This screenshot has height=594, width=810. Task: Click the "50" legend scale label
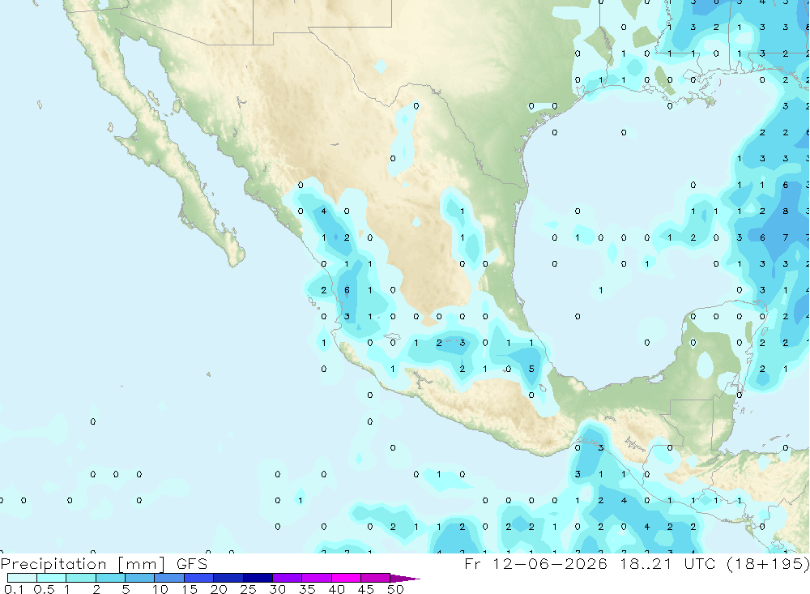[x=395, y=589]
